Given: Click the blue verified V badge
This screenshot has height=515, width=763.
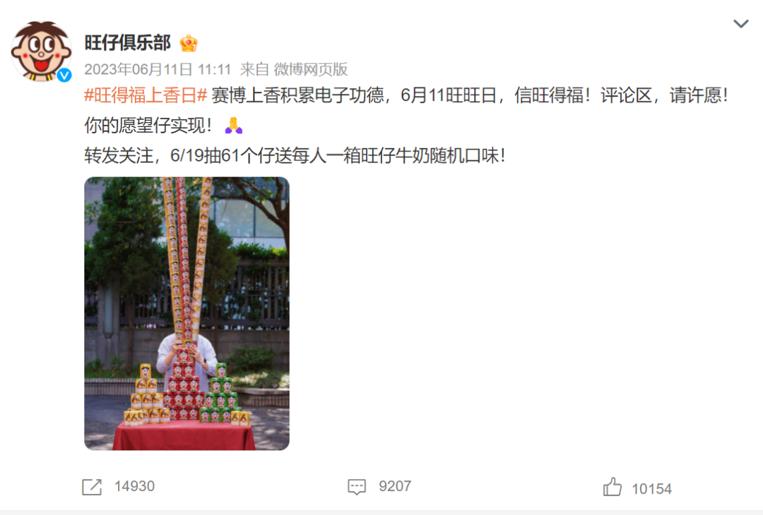Looking at the screenshot, I should coord(64,75).
